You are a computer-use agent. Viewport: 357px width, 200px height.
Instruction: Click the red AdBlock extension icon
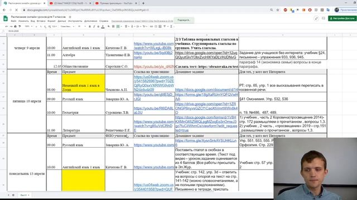pyautogui.click(x=285, y=10)
